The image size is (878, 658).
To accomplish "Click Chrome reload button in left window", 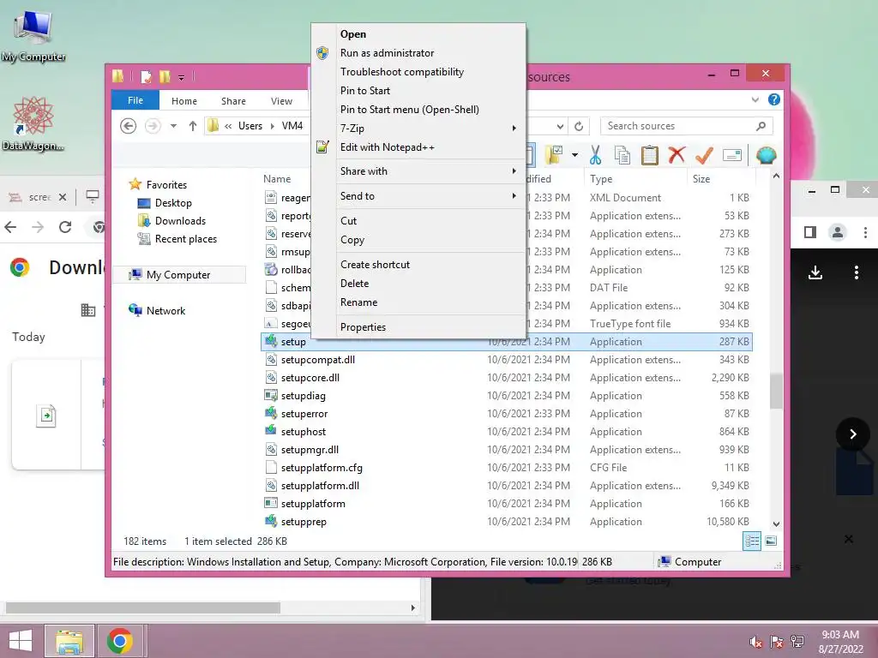I will (65, 226).
